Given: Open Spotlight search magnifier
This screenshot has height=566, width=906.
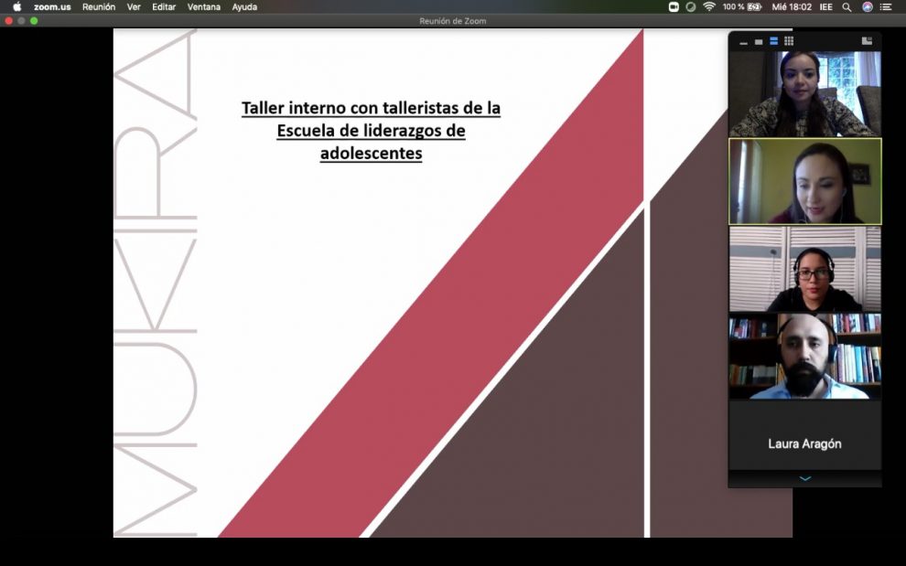Looking at the screenshot, I should tap(847, 6).
